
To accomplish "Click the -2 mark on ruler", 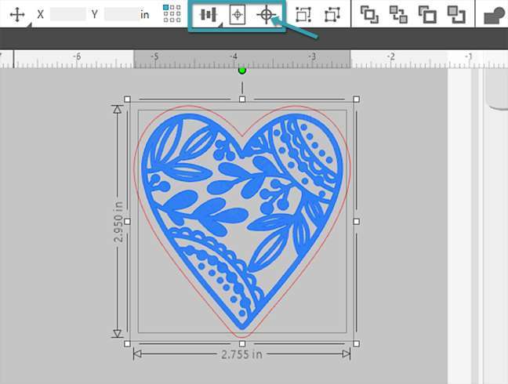I will (x=390, y=56).
